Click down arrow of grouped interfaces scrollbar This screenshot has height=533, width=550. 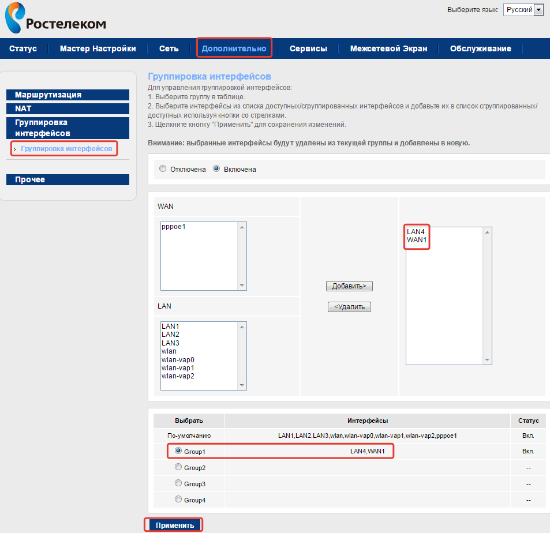click(488, 360)
